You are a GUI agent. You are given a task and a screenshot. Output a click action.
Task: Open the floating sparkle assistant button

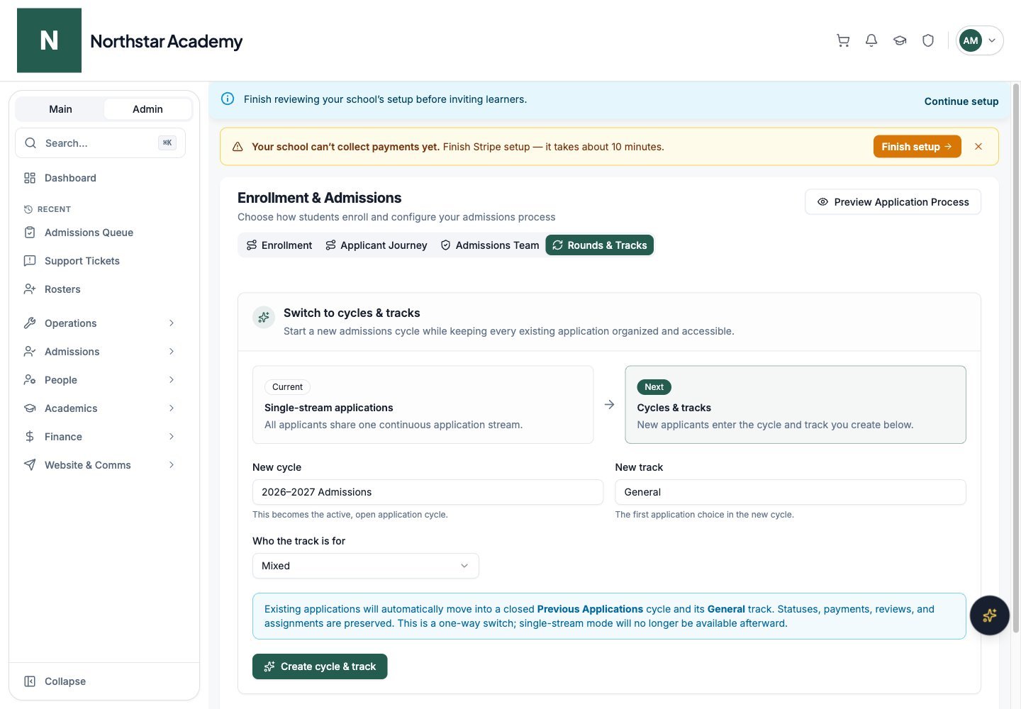click(989, 615)
